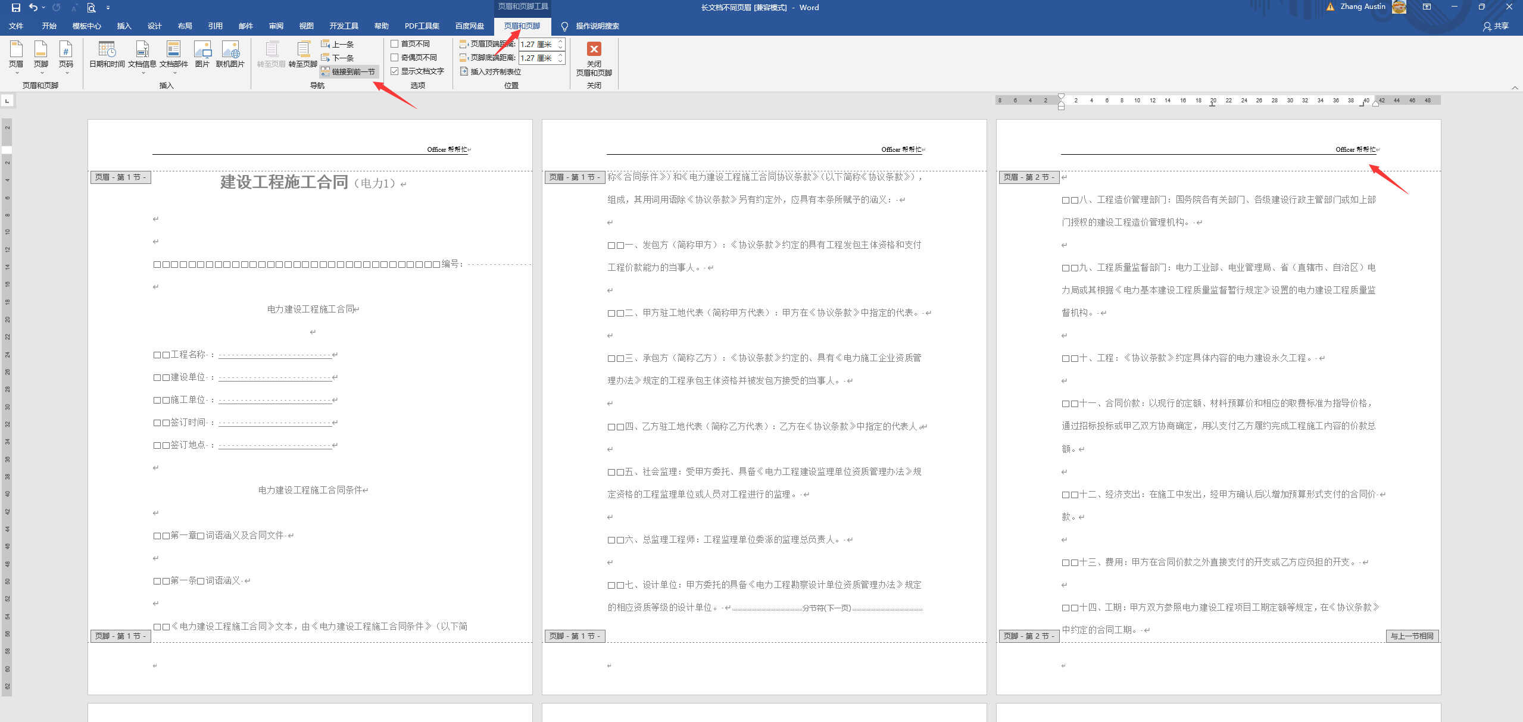
Task: Switch to the 视图 view tab
Action: (306, 26)
